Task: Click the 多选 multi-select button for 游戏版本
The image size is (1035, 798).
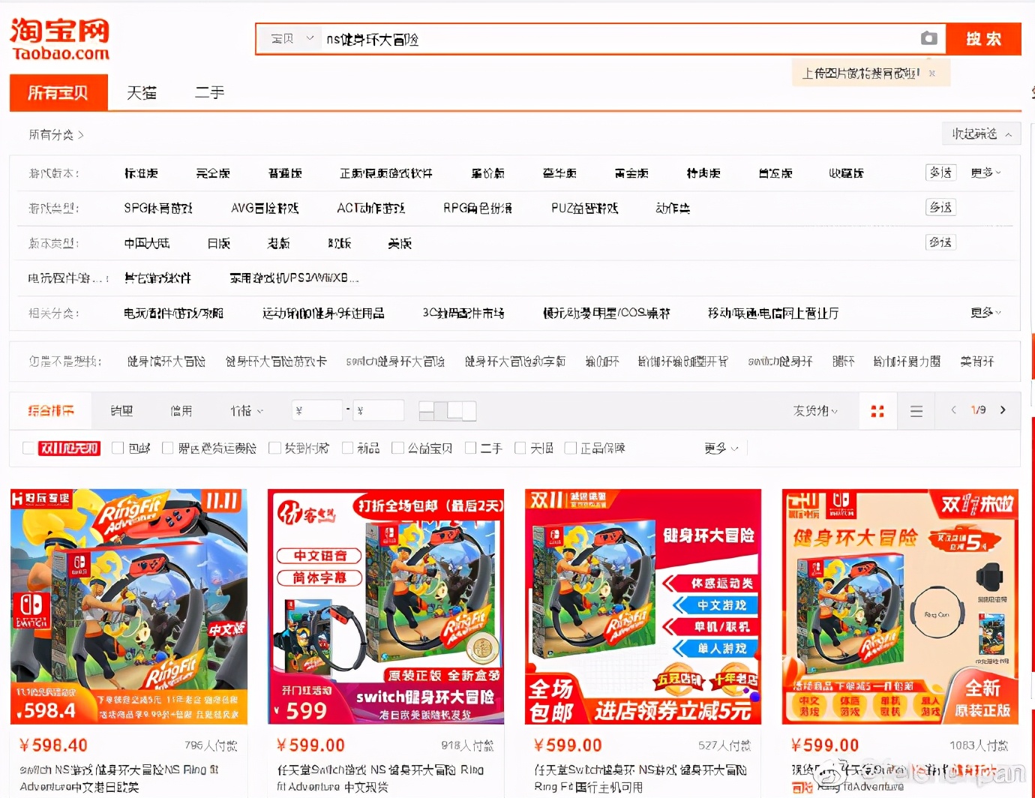Action: point(941,172)
